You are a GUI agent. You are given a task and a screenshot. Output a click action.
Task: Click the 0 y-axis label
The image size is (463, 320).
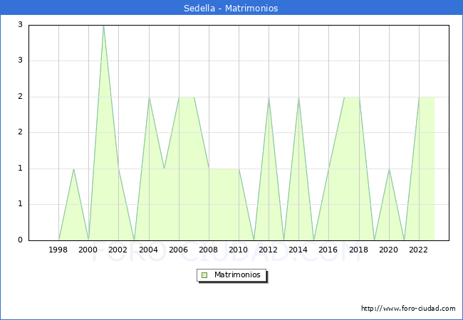(20, 240)
